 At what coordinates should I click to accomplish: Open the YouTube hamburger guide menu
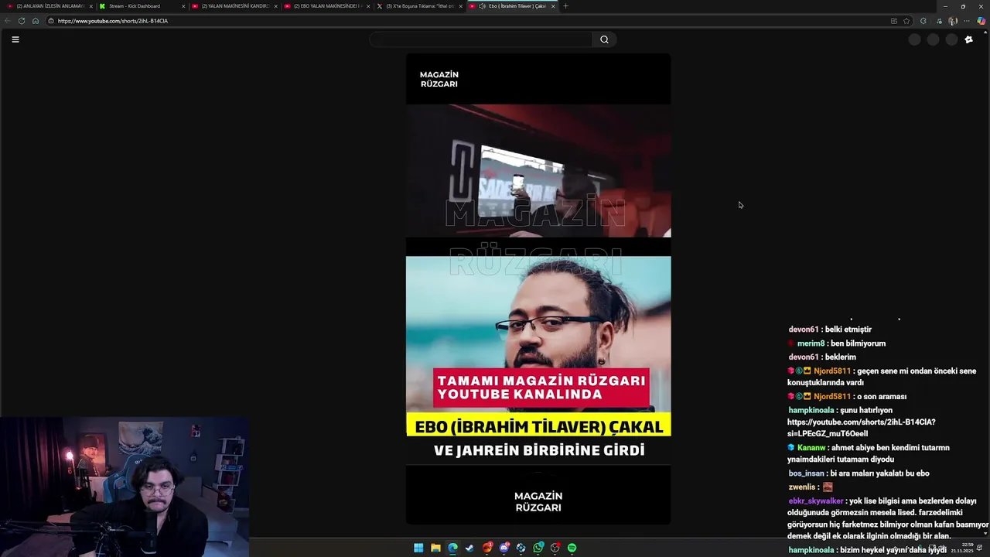pos(15,39)
